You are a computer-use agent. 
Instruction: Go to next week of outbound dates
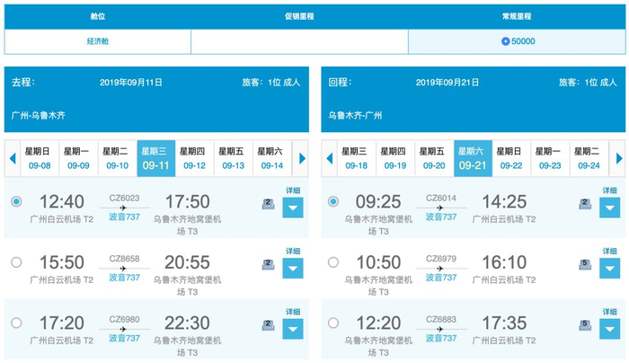click(303, 159)
